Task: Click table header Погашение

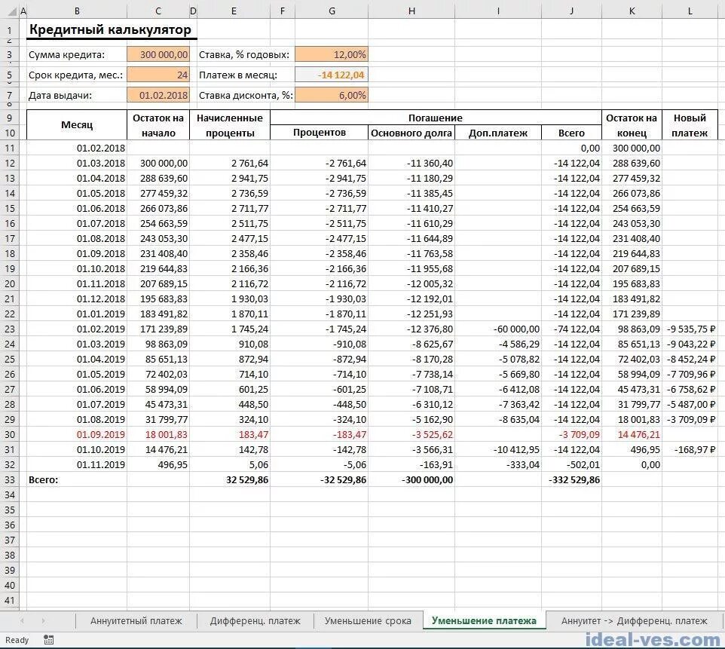Action: 436,118
